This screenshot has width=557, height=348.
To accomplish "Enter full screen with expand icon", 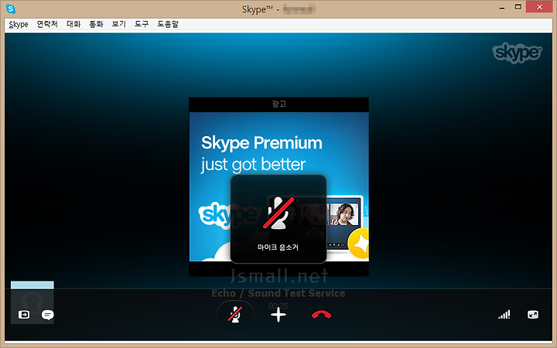I will (533, 315).
